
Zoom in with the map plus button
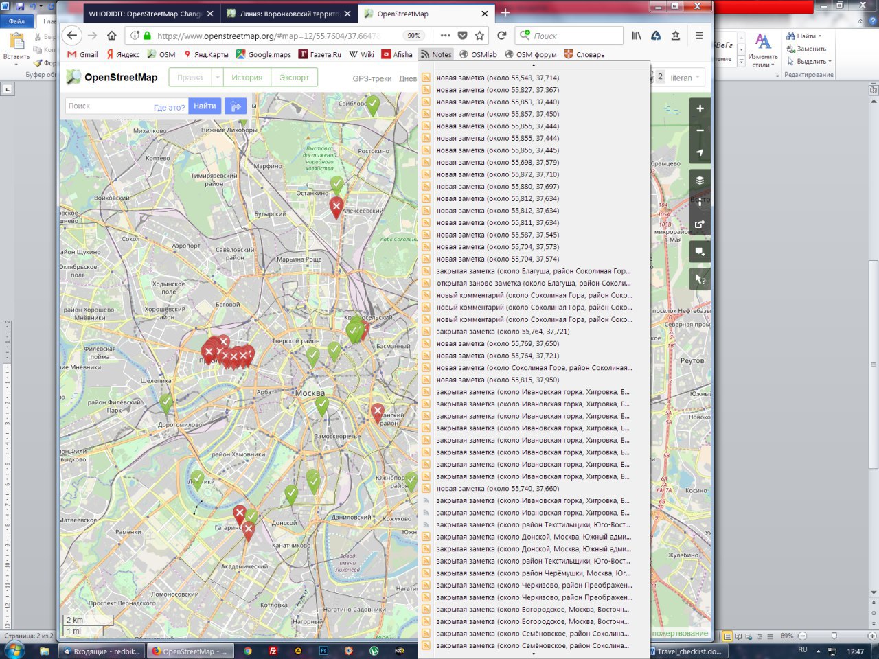click(x=700, y=108)
